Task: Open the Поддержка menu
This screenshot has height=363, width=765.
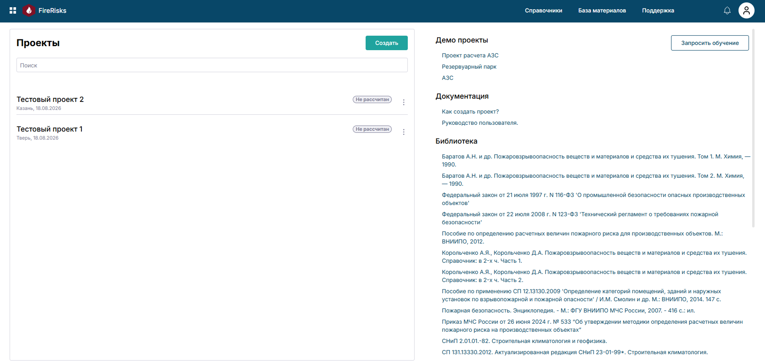Action: point(658,10)
